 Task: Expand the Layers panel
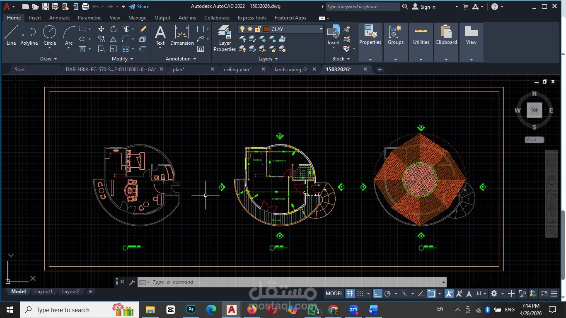[268, 59]
